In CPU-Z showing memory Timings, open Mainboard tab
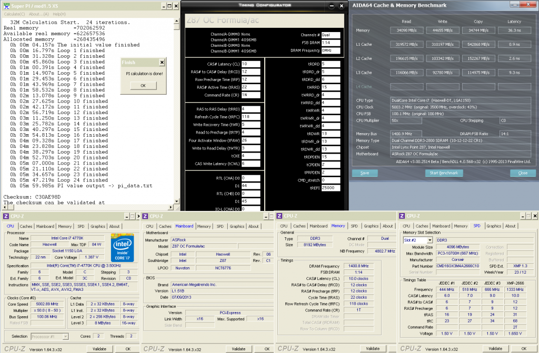The width and height of the screenshot is (539, 353). click(318, 226)
